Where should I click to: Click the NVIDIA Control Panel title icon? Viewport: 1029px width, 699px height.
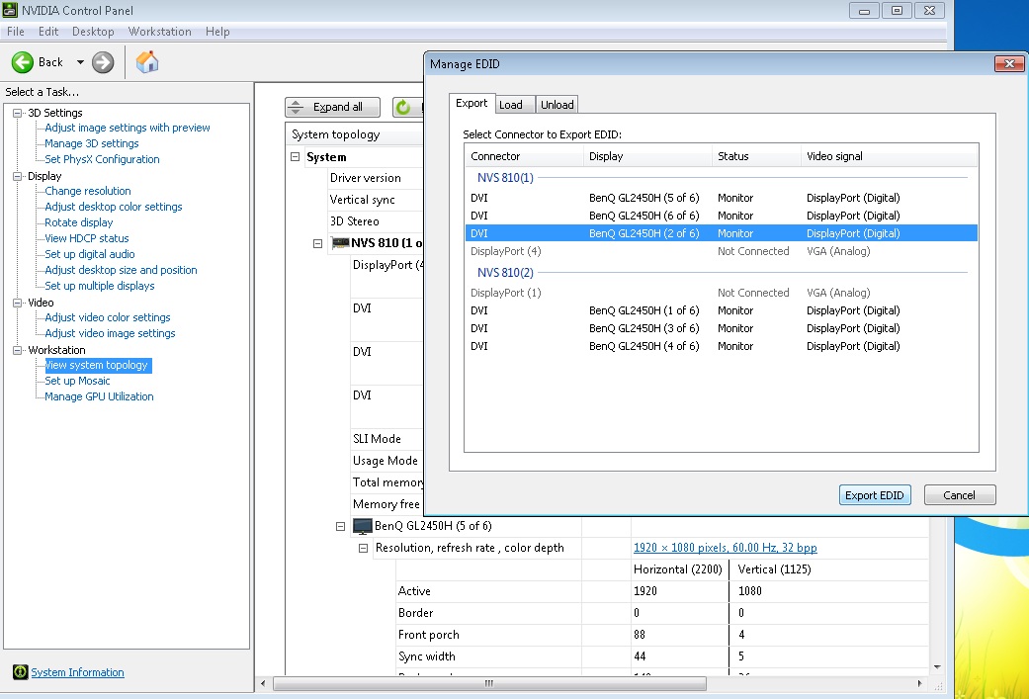pyautogui.click(x=10, y=10)
